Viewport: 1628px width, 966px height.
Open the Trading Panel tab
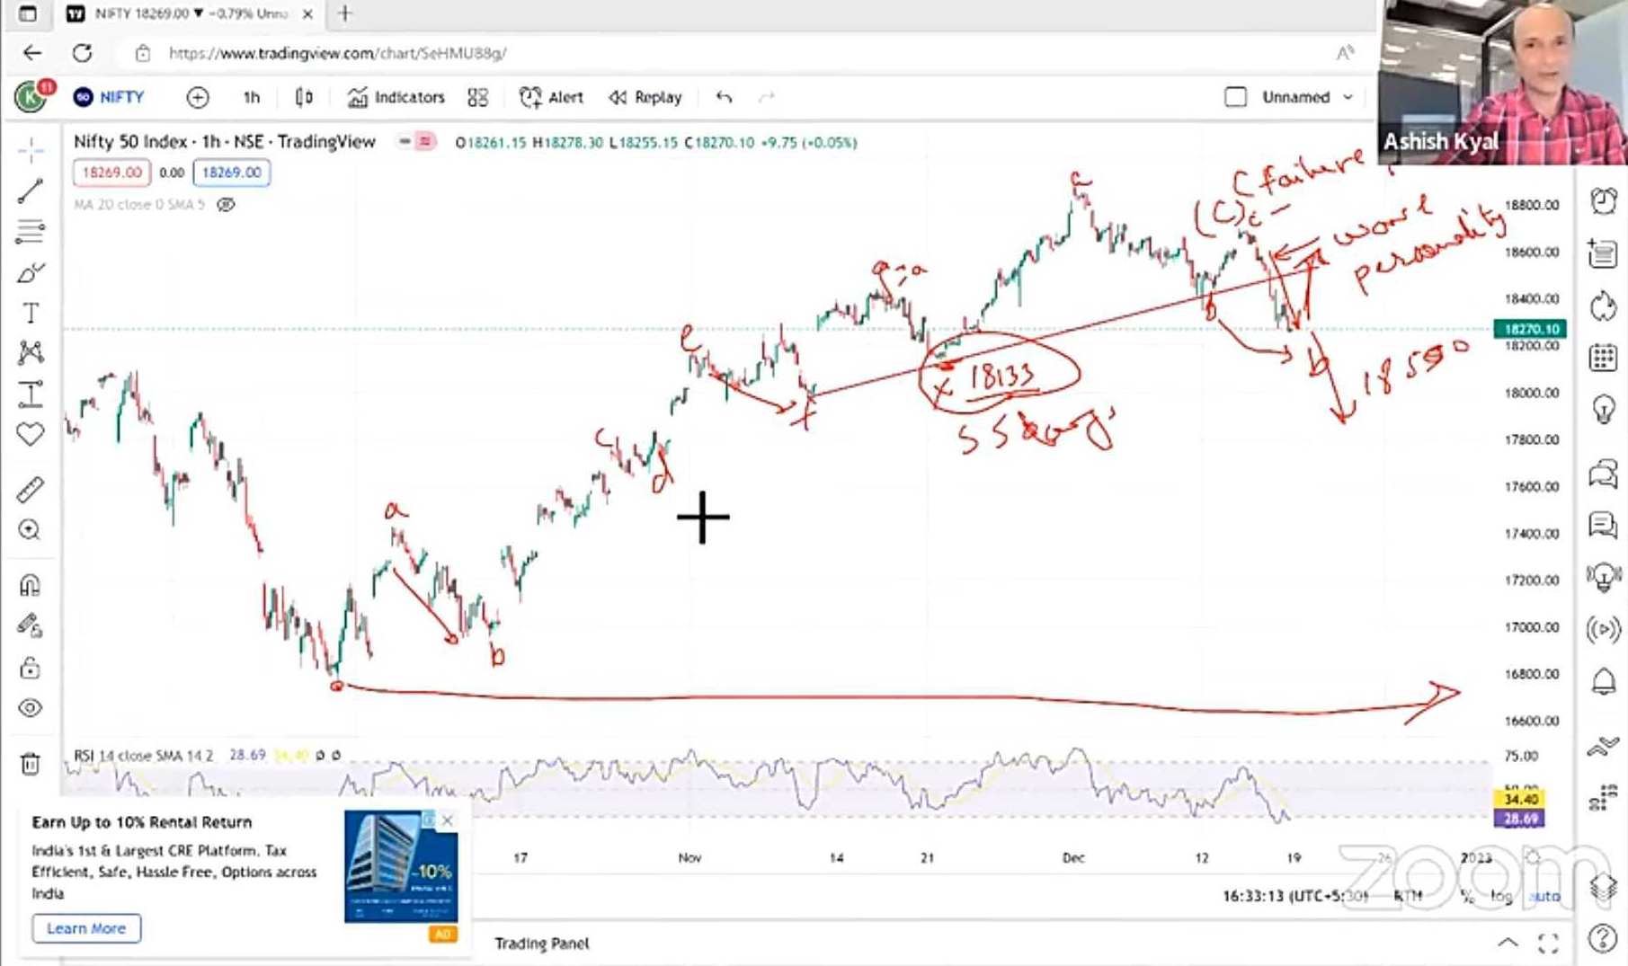[x=542, y=944]
